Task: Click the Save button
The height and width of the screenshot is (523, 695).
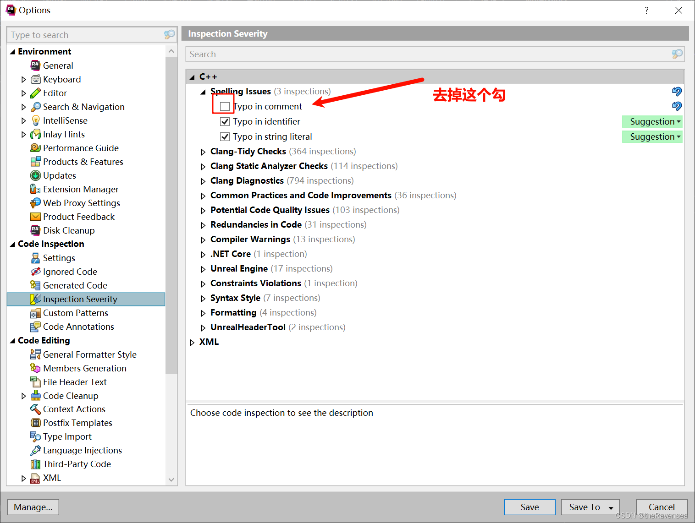Action: (x=530, y=507)
